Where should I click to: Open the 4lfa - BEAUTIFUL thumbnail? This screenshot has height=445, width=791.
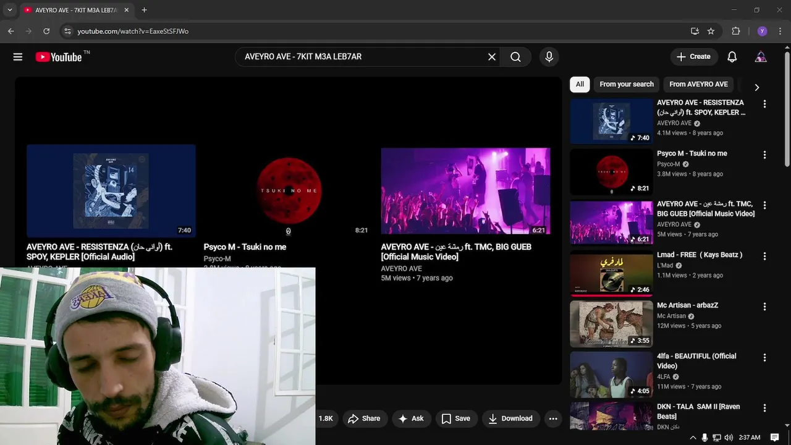[x=611, y=375]
